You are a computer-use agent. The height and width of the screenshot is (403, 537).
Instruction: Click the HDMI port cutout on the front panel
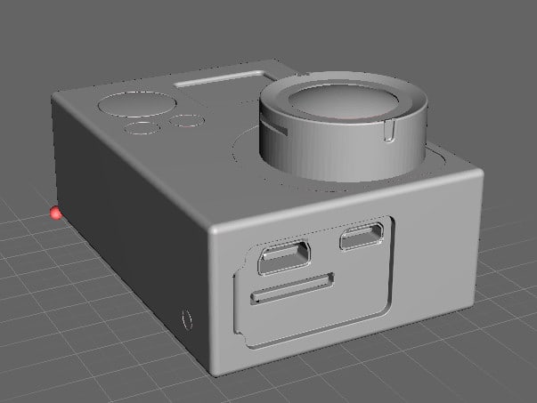(284, 257)
